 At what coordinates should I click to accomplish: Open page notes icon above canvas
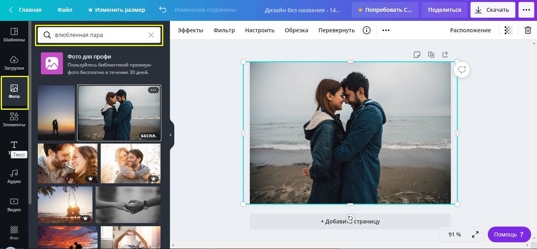[417, 55]
